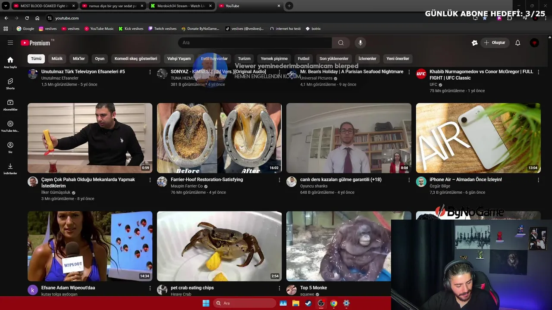Screen dimensions: 552x310
Task: Open File Explorer from taskbar
Action: 296,303
